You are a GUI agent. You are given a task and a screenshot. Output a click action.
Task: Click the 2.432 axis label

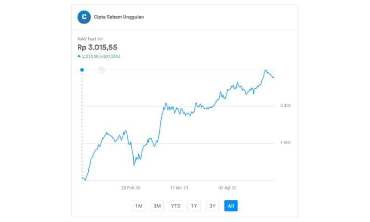pos(285,106)
